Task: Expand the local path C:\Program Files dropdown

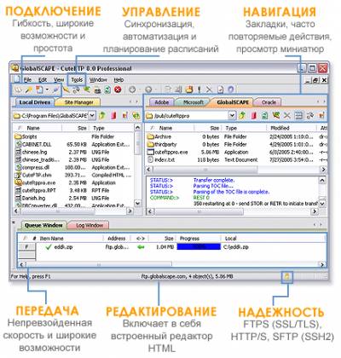Action: point(92,115)
